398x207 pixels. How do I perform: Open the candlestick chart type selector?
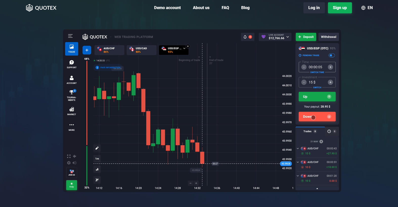point(97,169)
